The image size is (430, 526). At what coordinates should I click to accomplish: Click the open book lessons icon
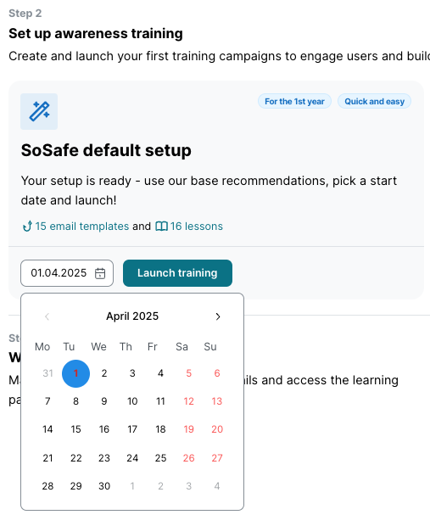pos(161,227)
